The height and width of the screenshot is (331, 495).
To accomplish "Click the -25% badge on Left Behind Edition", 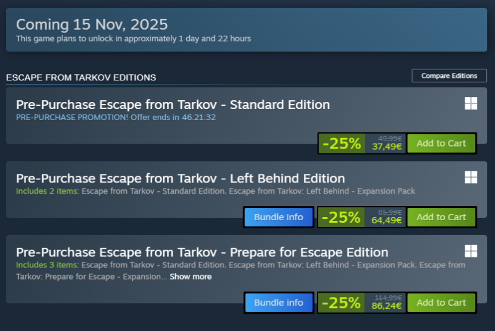I will pos(342,217).
